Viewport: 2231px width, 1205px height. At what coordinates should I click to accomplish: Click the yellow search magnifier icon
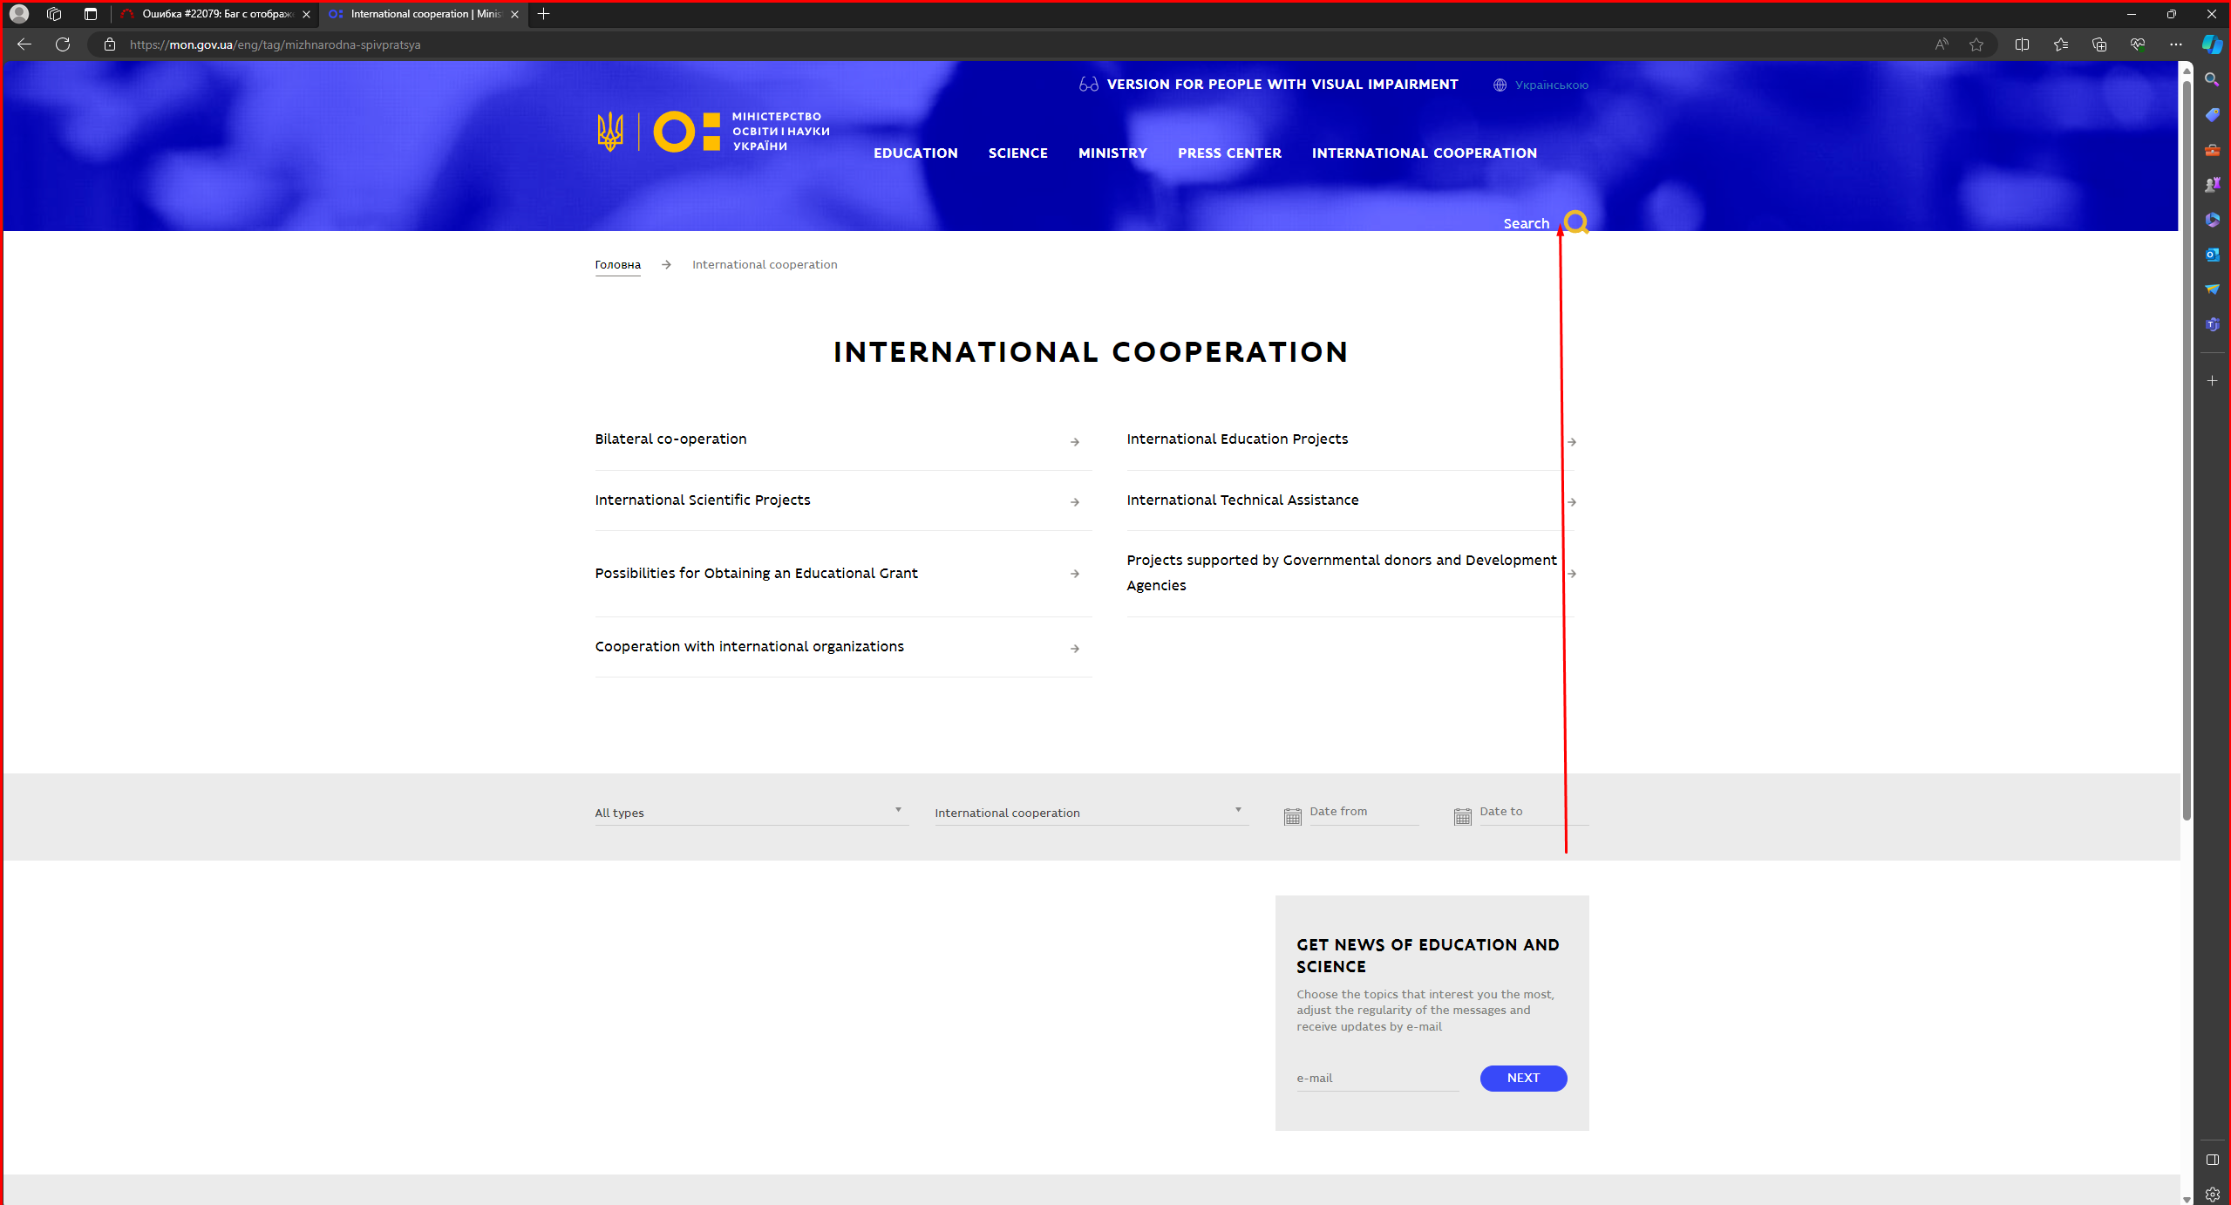(1575, 222)
